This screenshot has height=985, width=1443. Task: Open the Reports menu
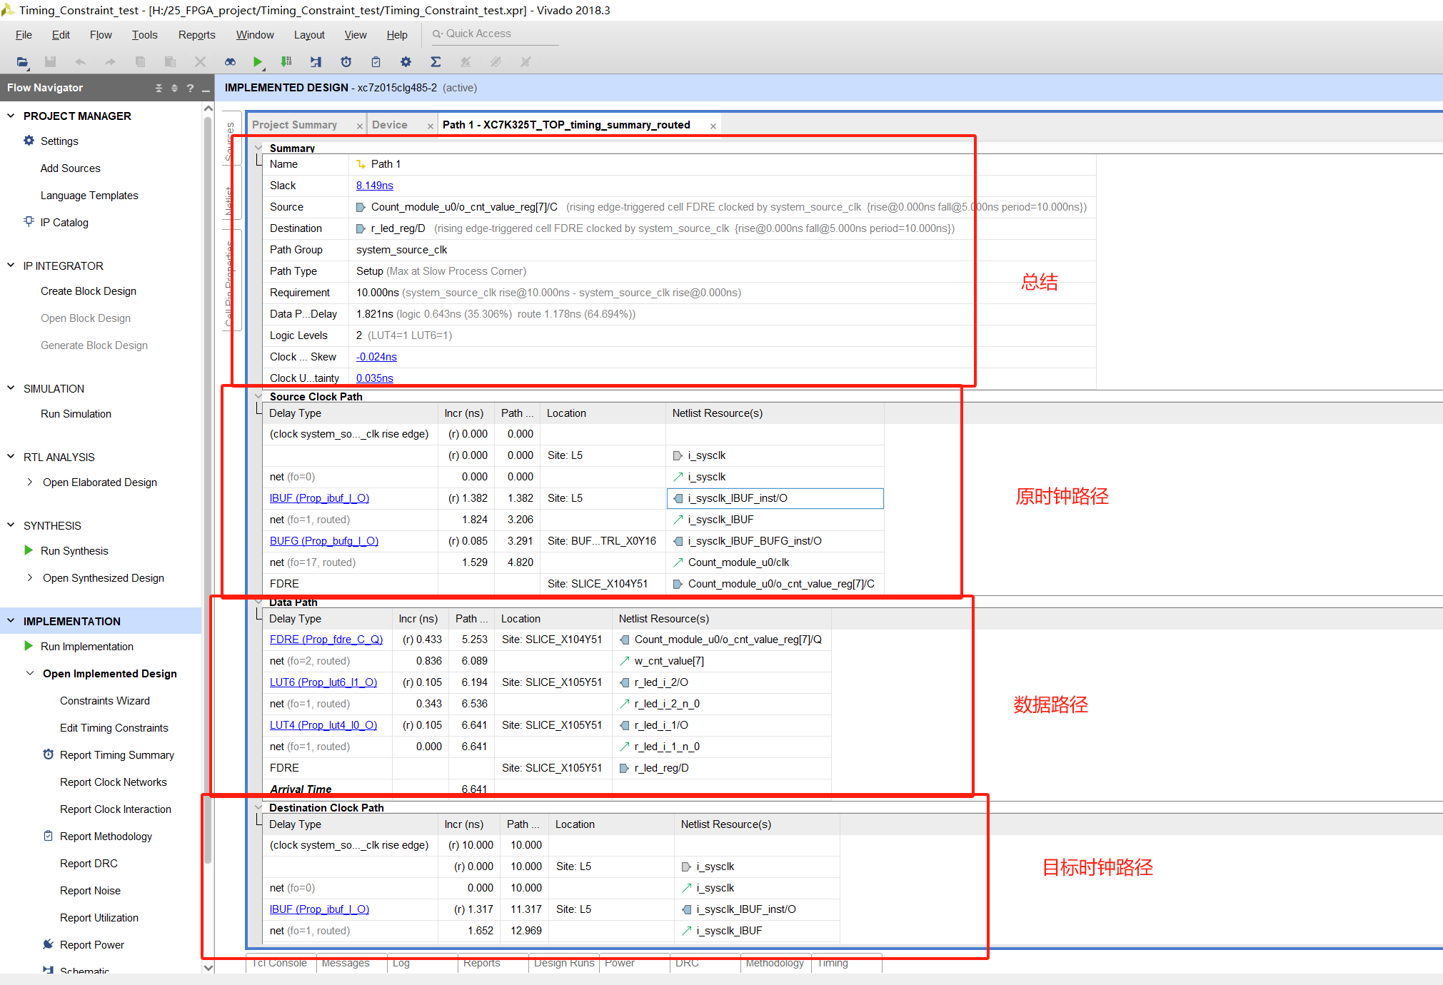click(x=196, y=35)
